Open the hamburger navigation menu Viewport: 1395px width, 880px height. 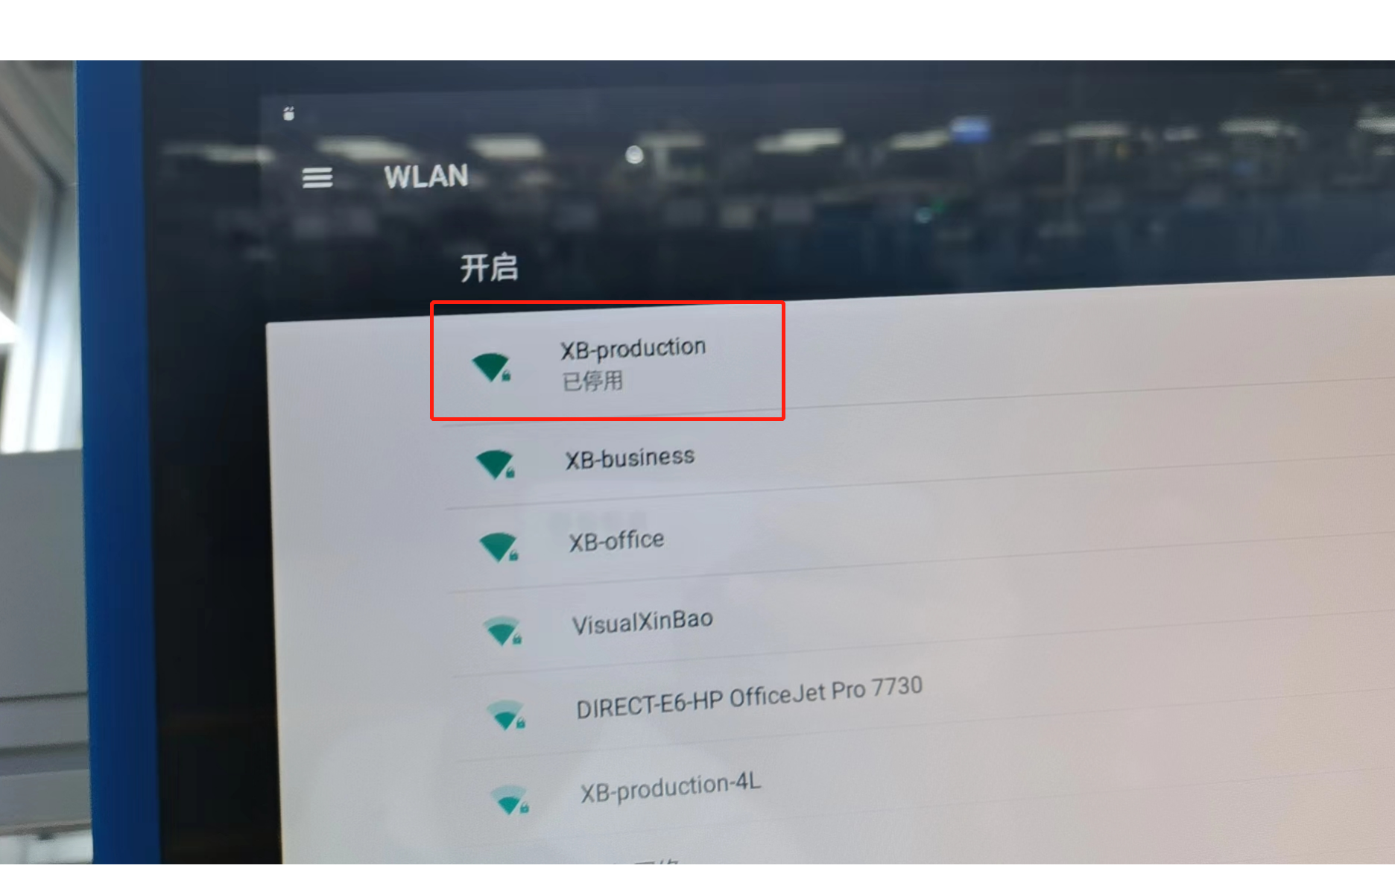317,177
